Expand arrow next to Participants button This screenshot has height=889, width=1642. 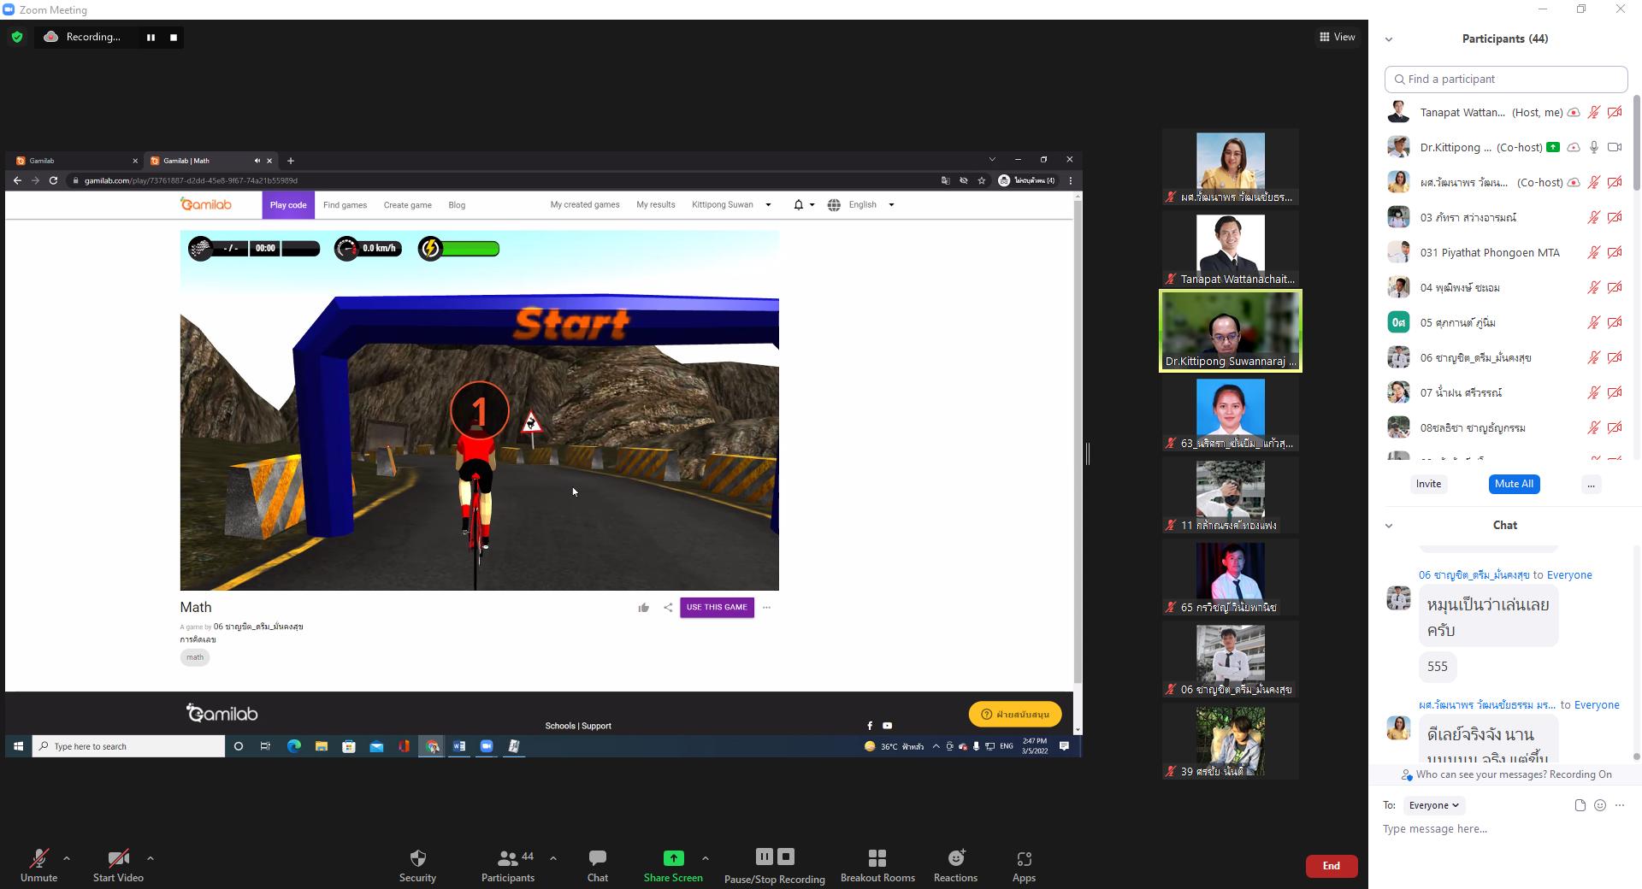point(553,857)
